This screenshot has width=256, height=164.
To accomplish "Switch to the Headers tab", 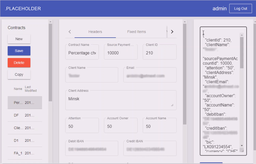I will click(95, 32).
